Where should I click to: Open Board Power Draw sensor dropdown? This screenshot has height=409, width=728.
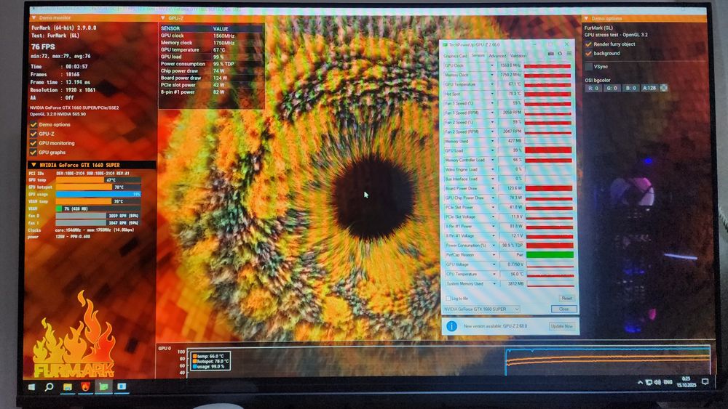click(x=493, y=189)
